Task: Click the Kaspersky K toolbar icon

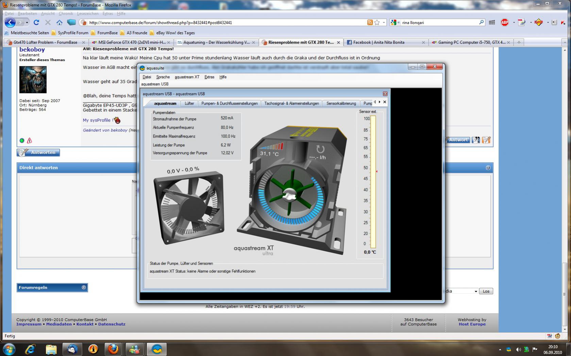Action: tap(554, 22)
